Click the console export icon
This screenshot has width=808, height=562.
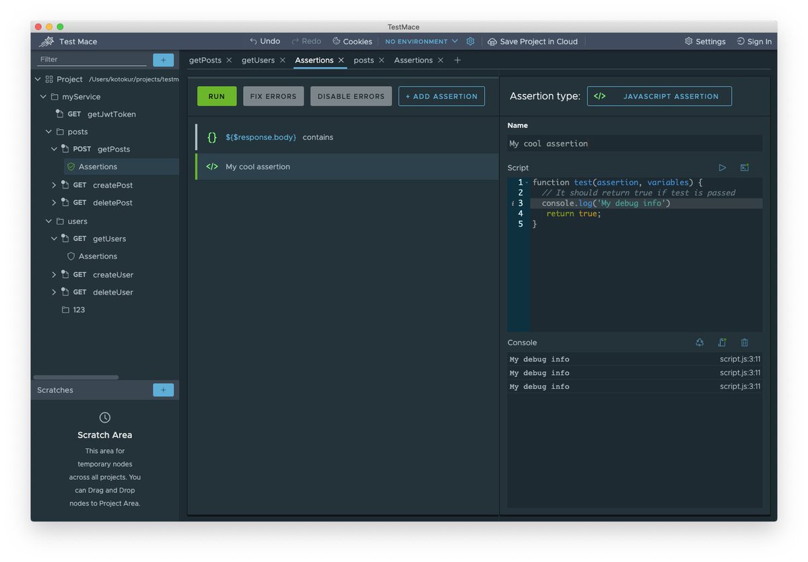click(x=722, y=343)
